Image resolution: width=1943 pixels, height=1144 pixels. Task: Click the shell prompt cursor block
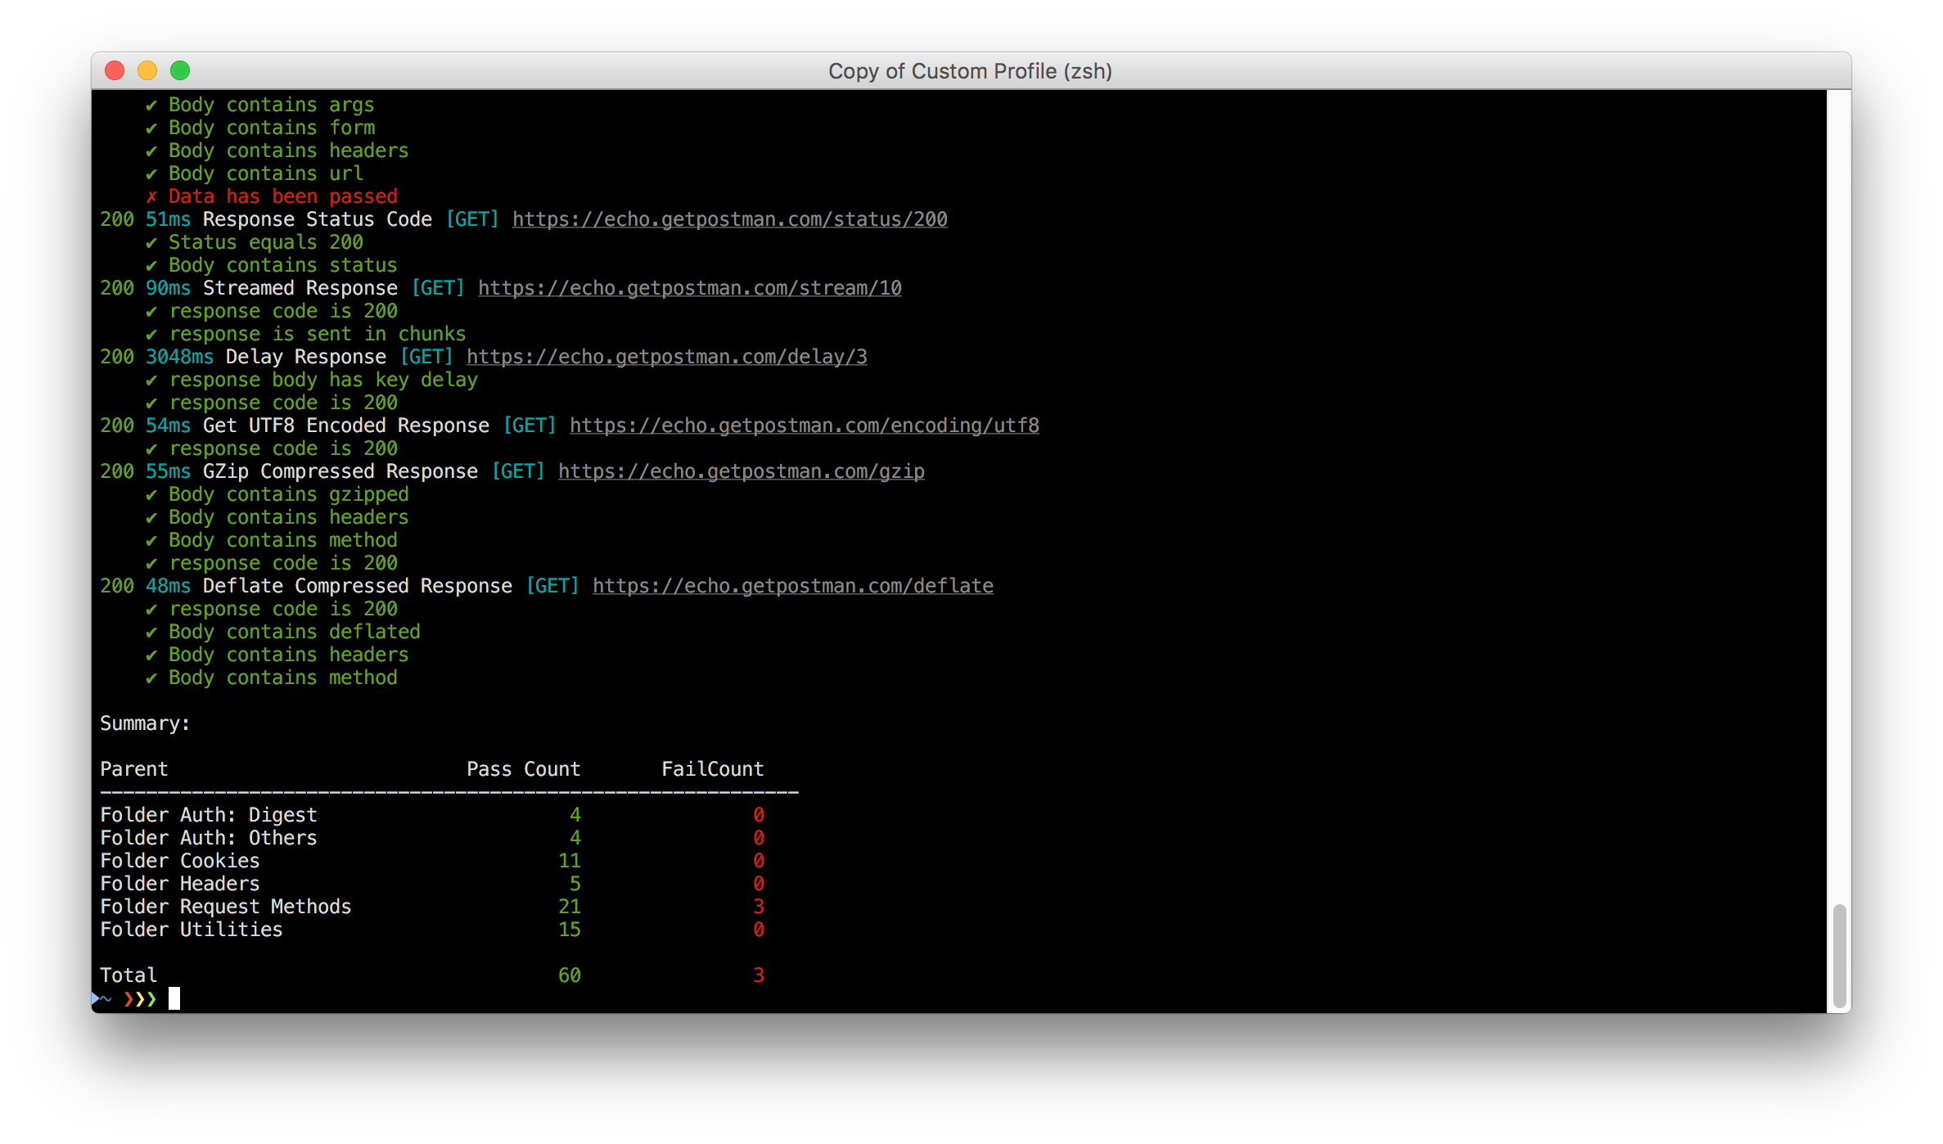[174, 998]
